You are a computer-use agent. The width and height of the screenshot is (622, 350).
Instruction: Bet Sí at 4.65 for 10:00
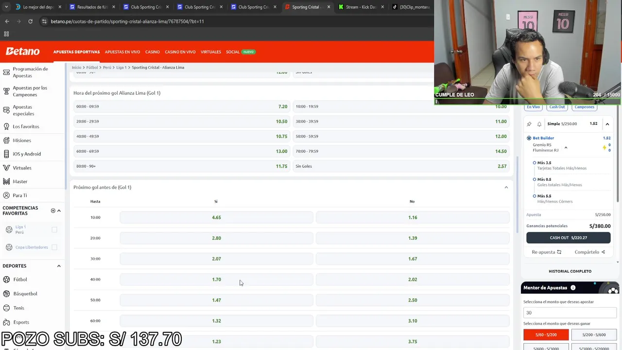click(216, 217)
